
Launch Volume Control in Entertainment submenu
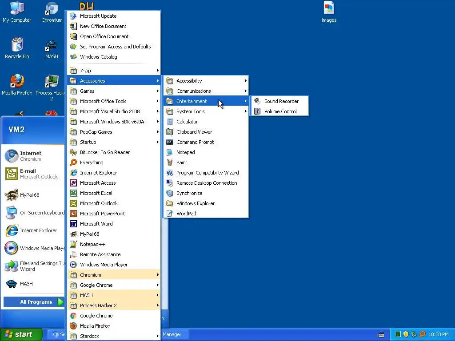[x=279, y=111]
